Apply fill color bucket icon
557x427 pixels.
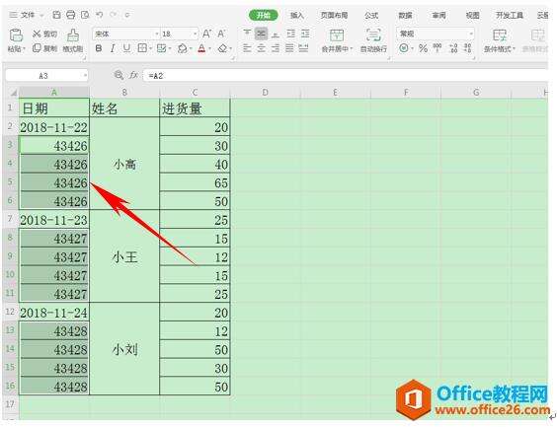click(183, 48)
